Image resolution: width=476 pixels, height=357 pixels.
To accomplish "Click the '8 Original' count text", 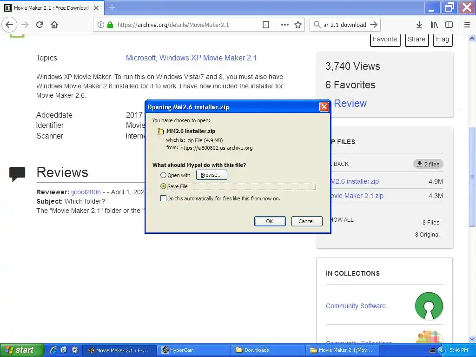I will pos(427,235).
